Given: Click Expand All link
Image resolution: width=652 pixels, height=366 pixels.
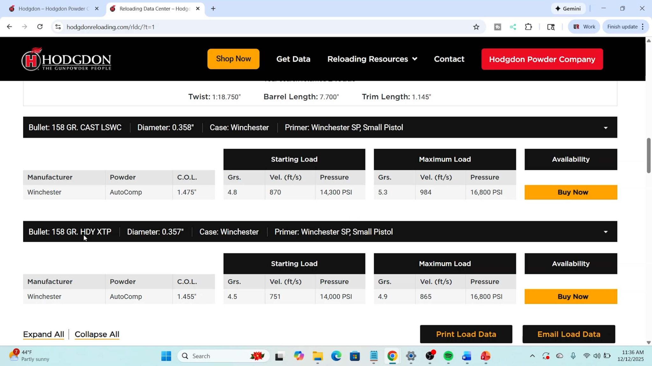Looking at the screenshot, I should click(43, 334).
